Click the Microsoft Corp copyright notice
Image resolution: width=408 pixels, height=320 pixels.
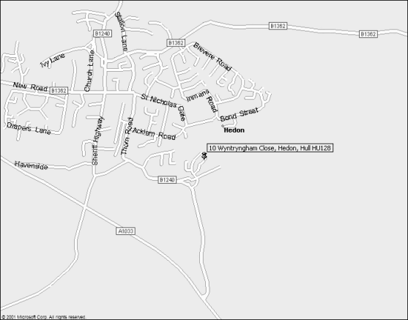tap(43, 317)
